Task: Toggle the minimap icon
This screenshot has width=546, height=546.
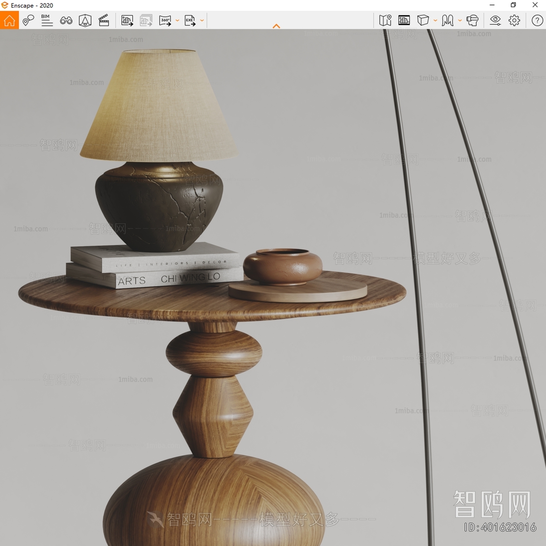Action: (x=385, y=20)
